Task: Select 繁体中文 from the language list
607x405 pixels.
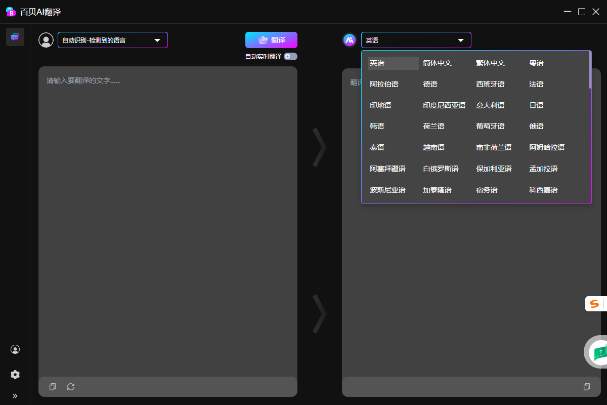Action: pyautogui.click(x=491, y=63)
